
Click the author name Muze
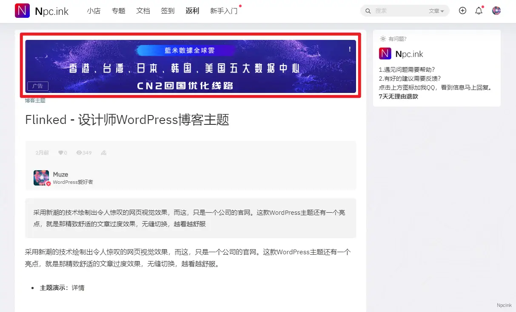[60, 174]
